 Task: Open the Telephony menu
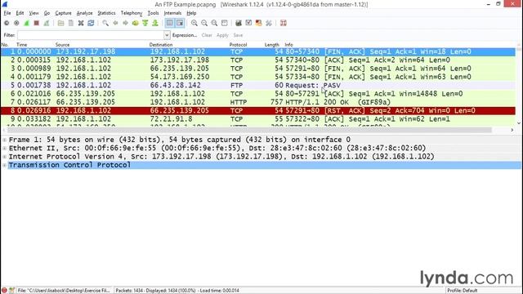pos(132,13)
